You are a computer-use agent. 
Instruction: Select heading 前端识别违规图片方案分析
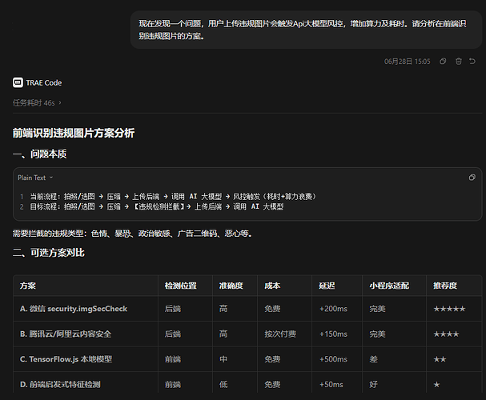click(74, 133)
